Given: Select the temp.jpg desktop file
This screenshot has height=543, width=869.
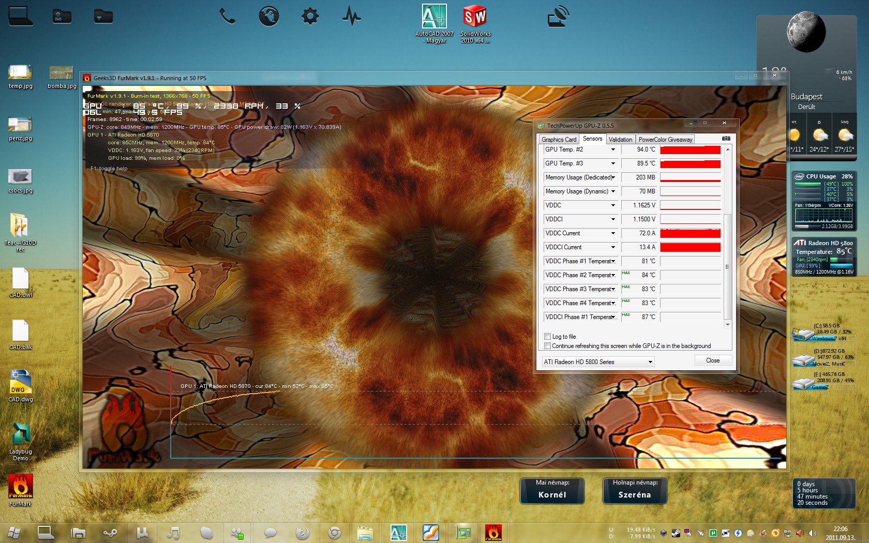Looking at the screenshot, I should 20,77.
